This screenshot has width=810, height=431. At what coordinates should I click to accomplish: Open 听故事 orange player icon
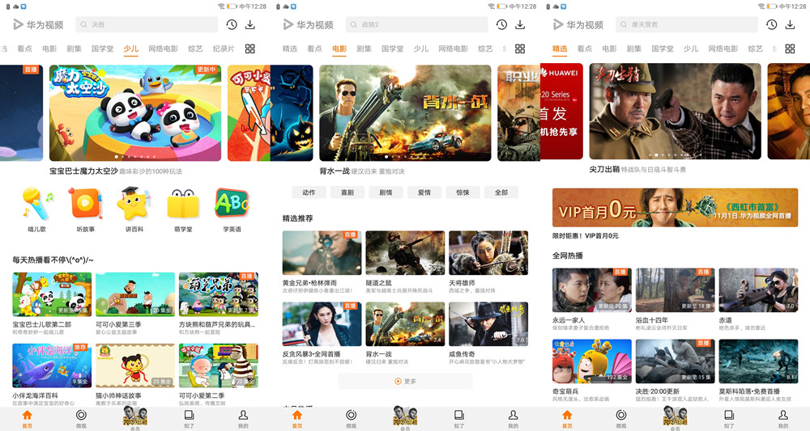click(x=85, y=204)
